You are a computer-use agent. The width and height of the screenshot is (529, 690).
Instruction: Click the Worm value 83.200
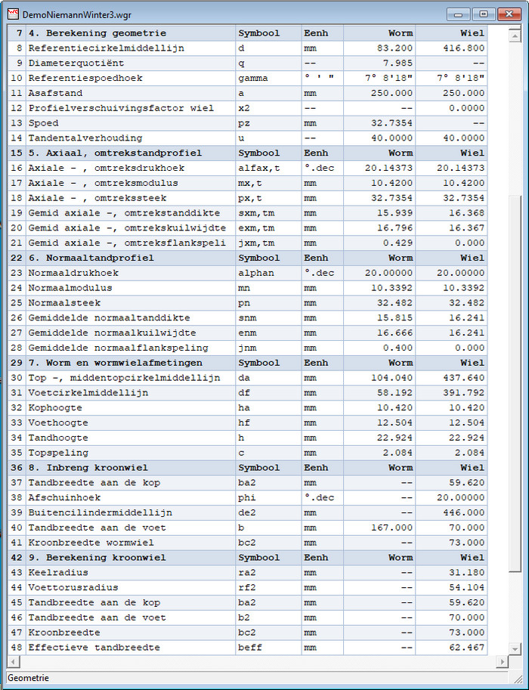click(394, 48)
